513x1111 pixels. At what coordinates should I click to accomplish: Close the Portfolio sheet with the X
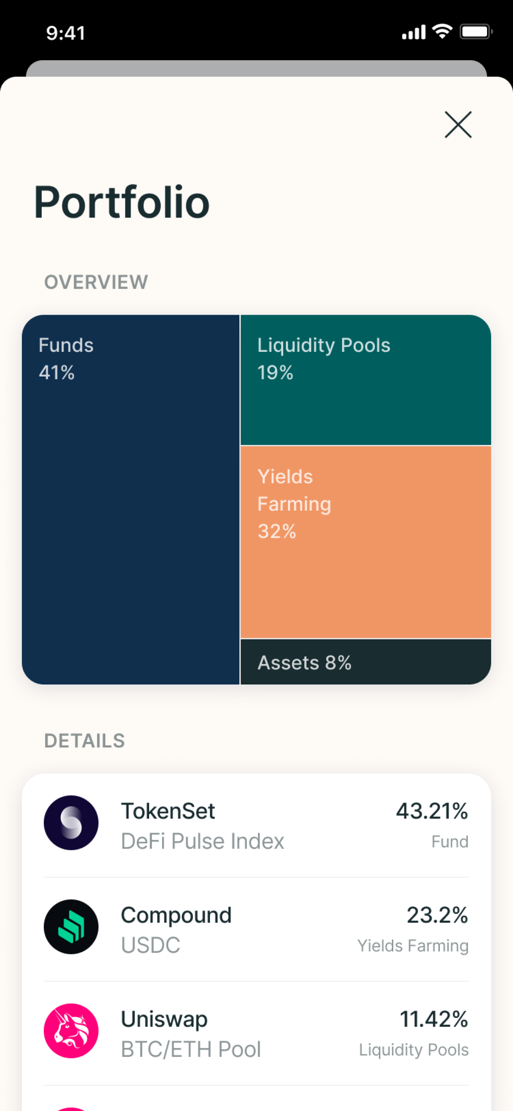click(458, 125)
